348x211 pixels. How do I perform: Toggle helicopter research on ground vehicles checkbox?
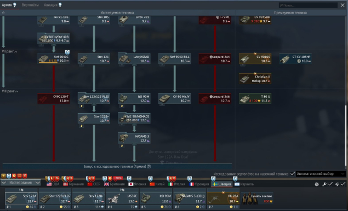click(x=292, y=174)
